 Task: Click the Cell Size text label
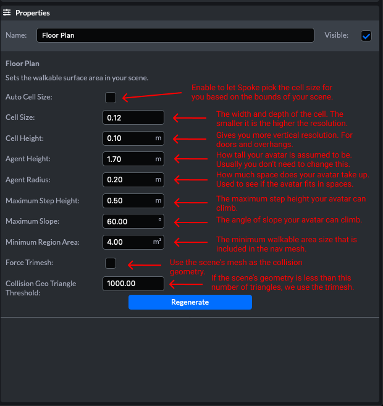[x=20, y=117]
